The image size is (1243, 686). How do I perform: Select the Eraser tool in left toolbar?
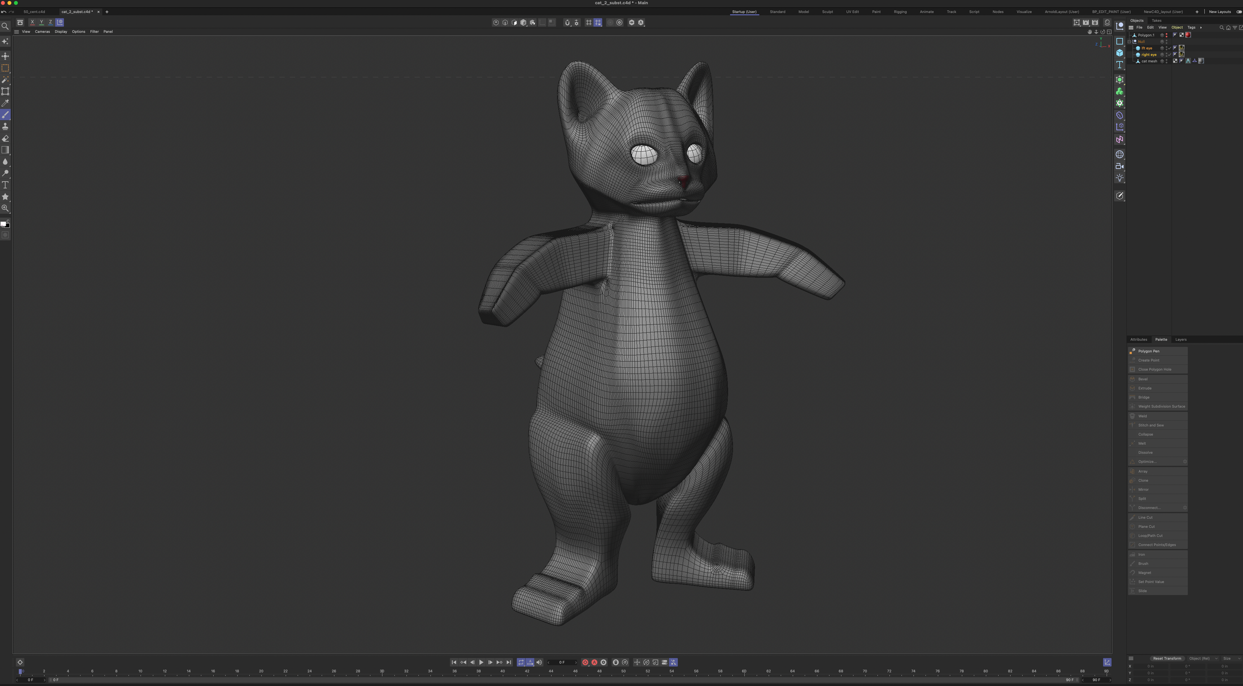click(x=5, y=138)
